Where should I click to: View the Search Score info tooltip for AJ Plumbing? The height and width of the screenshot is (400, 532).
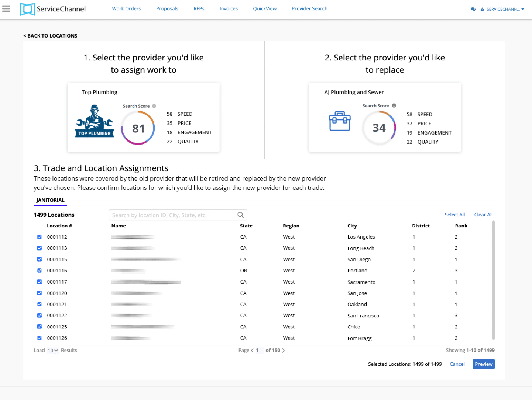pos(394,105)
